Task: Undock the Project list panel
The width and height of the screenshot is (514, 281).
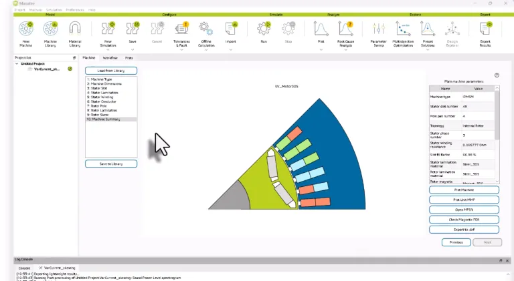Action: pos(74,58)
